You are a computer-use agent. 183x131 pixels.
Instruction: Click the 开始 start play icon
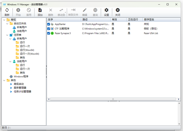click(18, 10)
